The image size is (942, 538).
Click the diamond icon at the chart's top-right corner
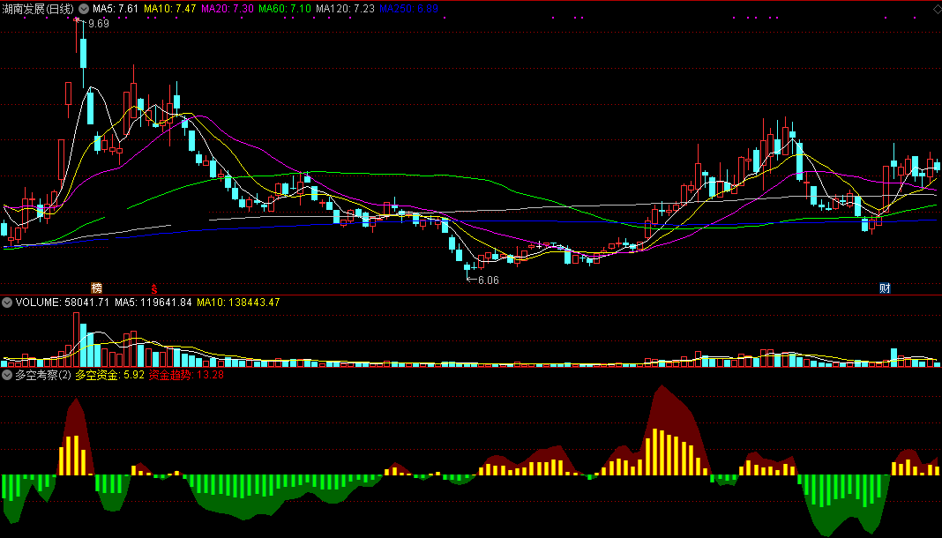pyautogui.click(x=937, y=9)
